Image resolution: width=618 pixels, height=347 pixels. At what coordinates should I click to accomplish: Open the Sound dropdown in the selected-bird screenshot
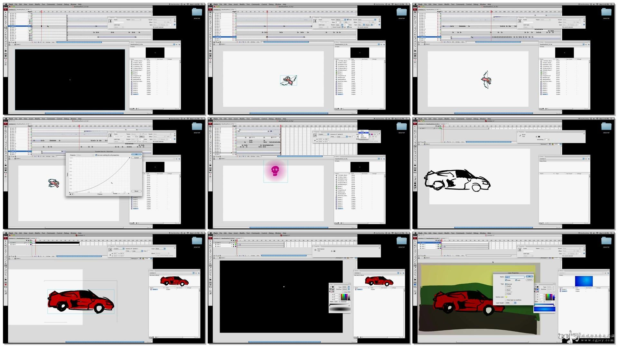coord(367,20)
